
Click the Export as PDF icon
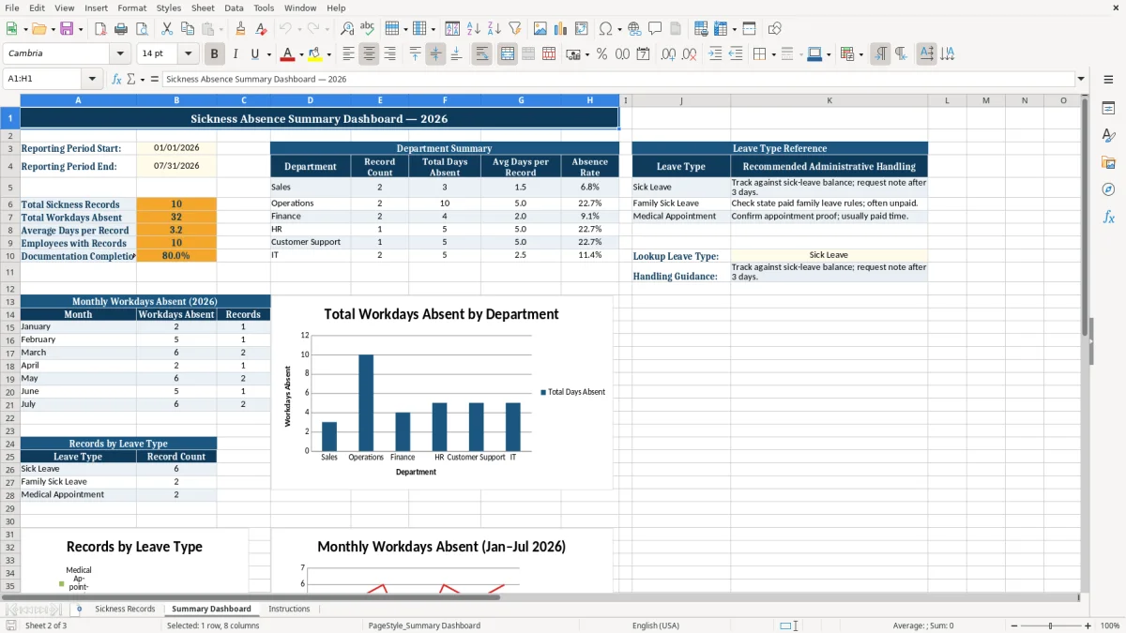click(100, 29)
